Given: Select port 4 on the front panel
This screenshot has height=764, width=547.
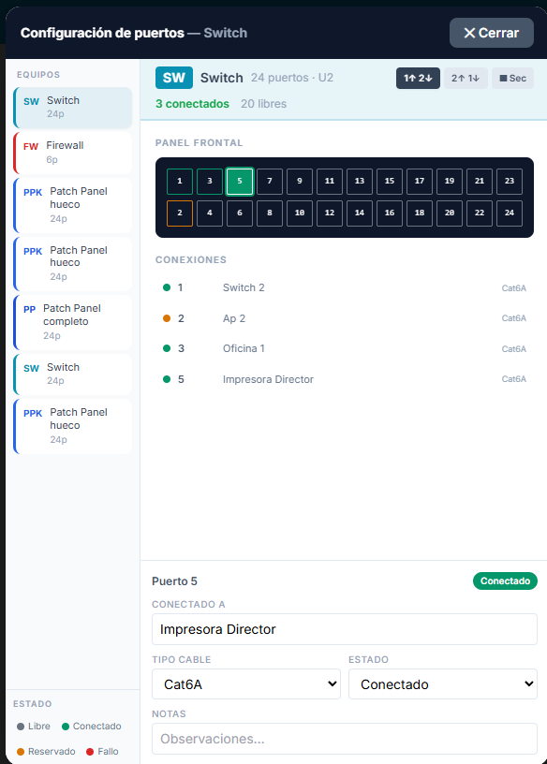Looking at the screenshot, I should pyautogui.click(x=210, y=213).
